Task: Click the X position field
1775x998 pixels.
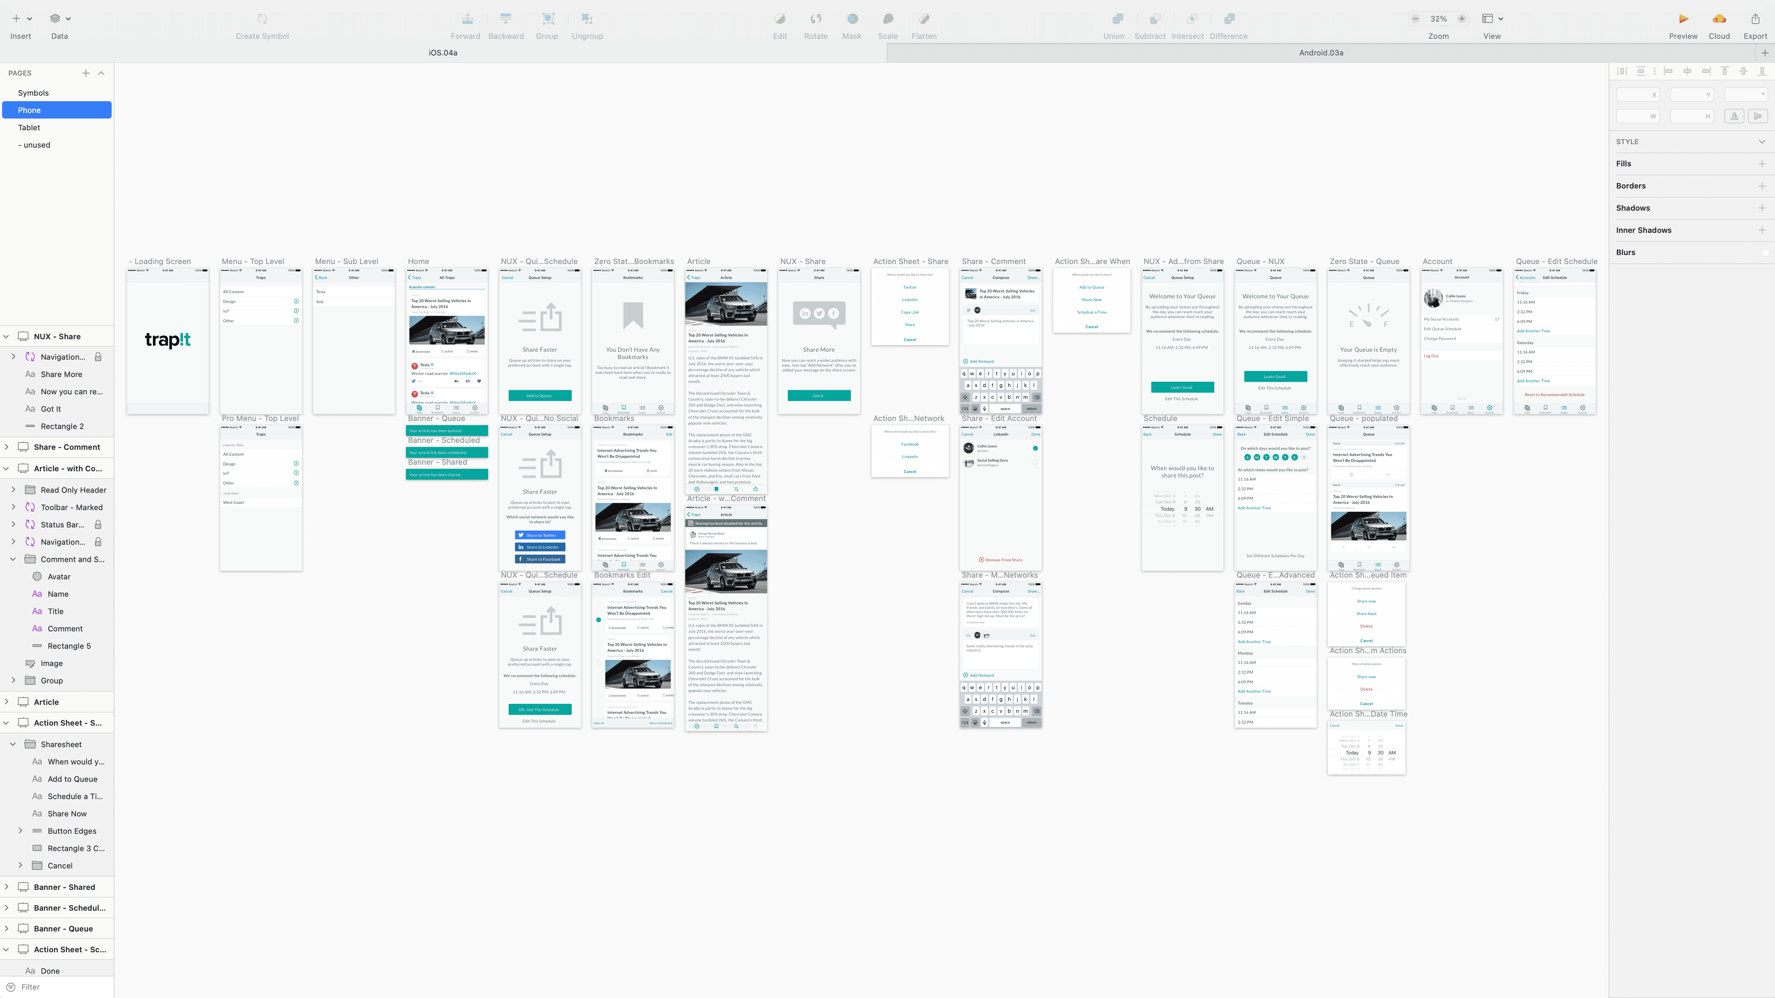Action: (1637, 95)
